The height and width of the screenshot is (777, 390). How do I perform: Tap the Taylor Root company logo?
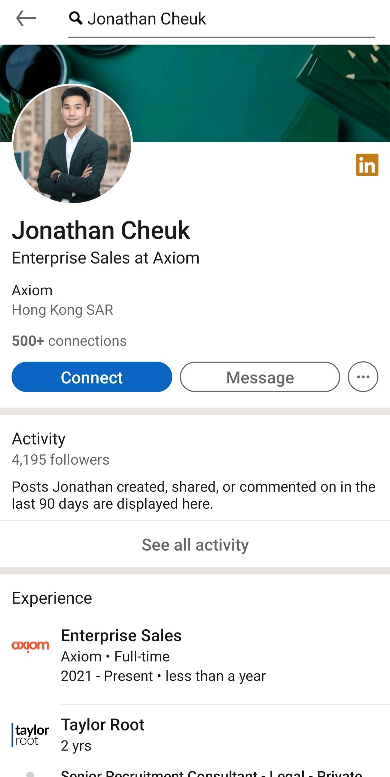coord(30,735)
